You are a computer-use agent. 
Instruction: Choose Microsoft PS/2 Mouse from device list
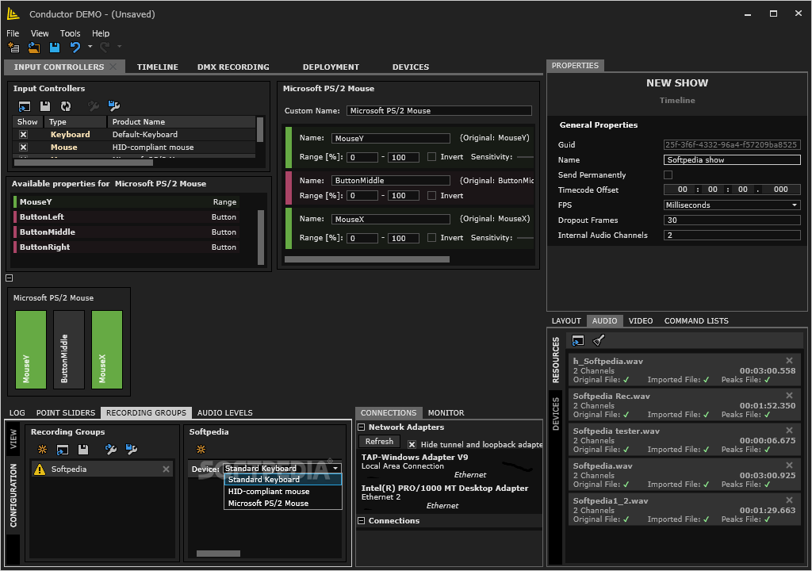283,503
